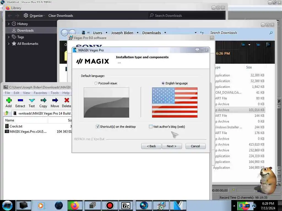Image resolution: width=282 pixels, height=211 pixels.
Task: Select English language radio button
Action: (x=163, y=83)
